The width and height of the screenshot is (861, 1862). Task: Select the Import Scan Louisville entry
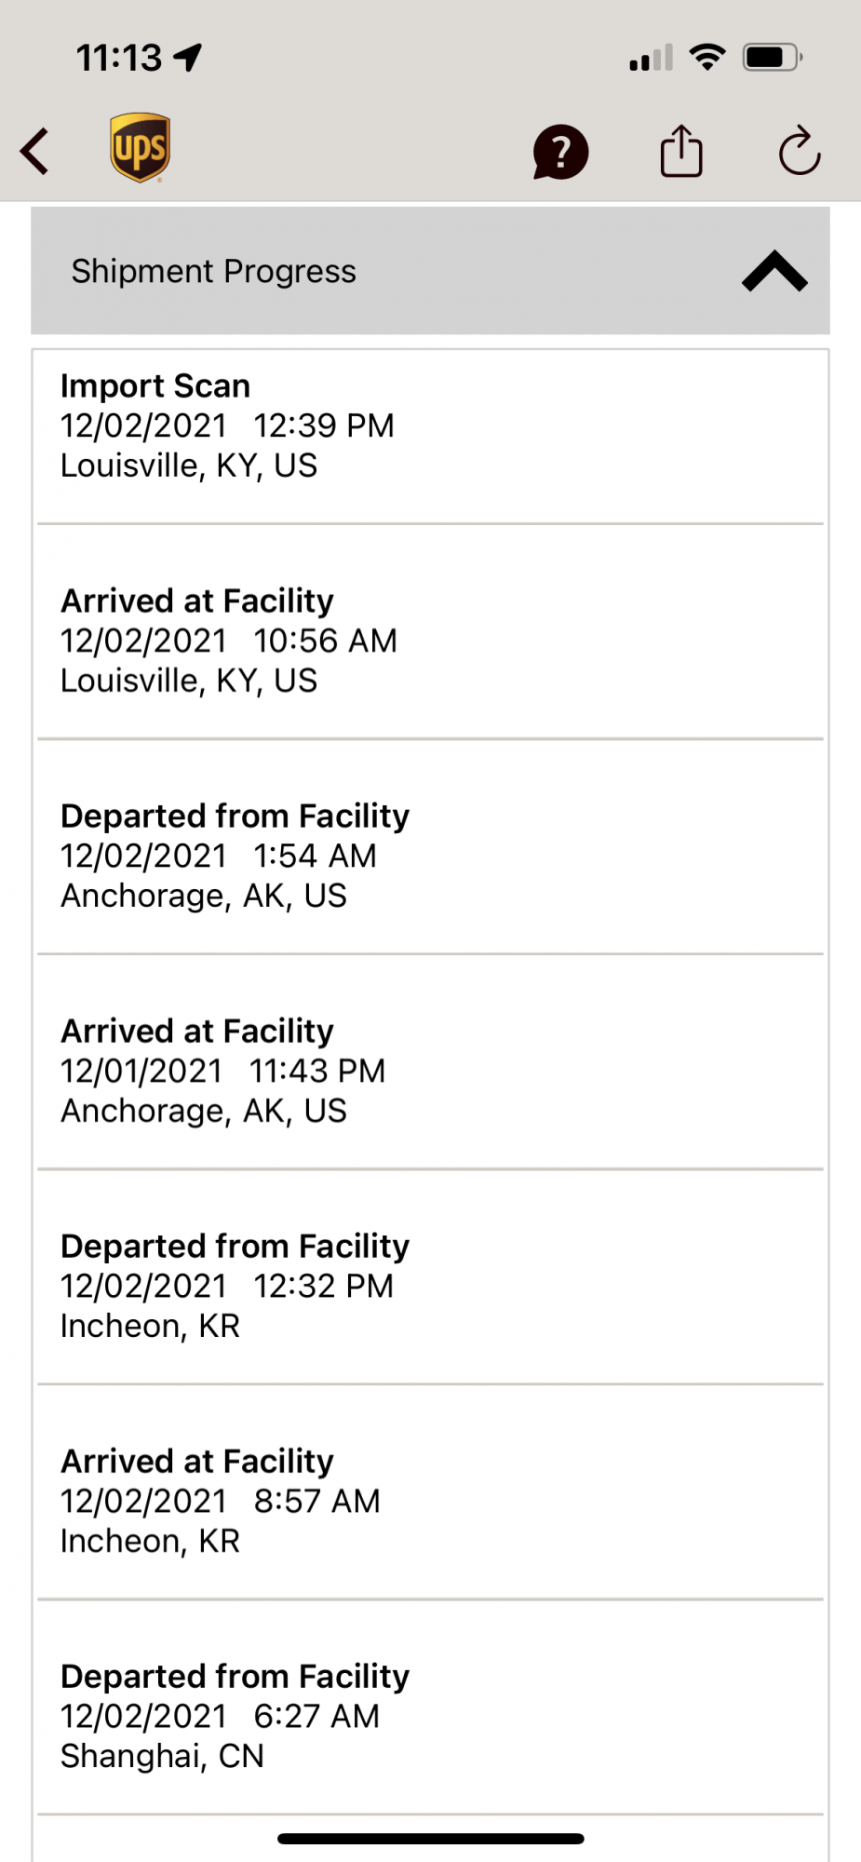[430, 426]
